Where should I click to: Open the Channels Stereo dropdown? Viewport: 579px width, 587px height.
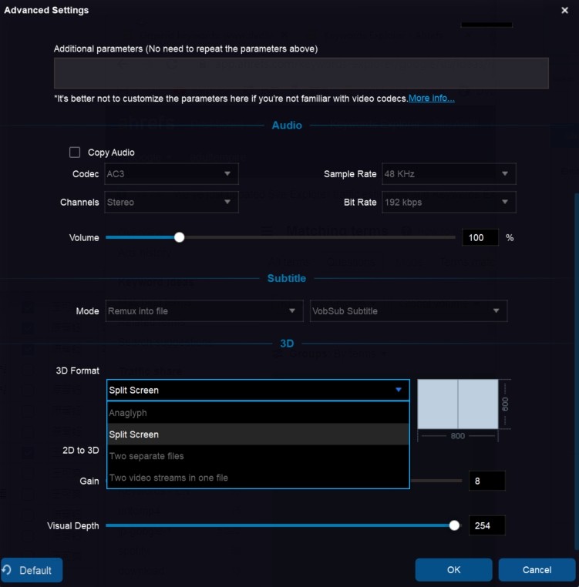click(171, 202)
